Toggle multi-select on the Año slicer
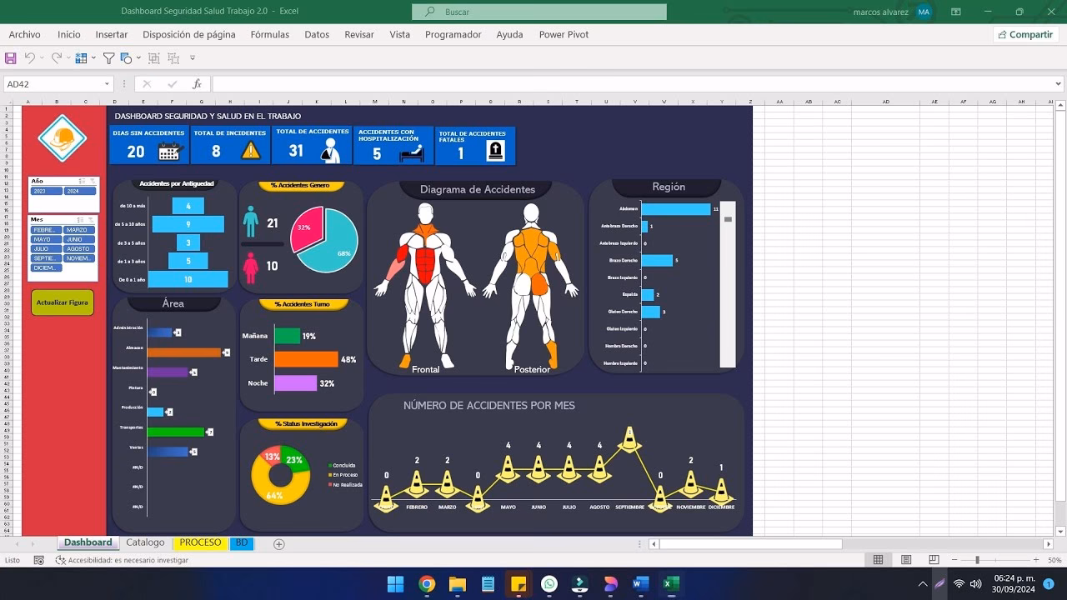This screenshot has height=600, width=1067. (x=82, y=181)
